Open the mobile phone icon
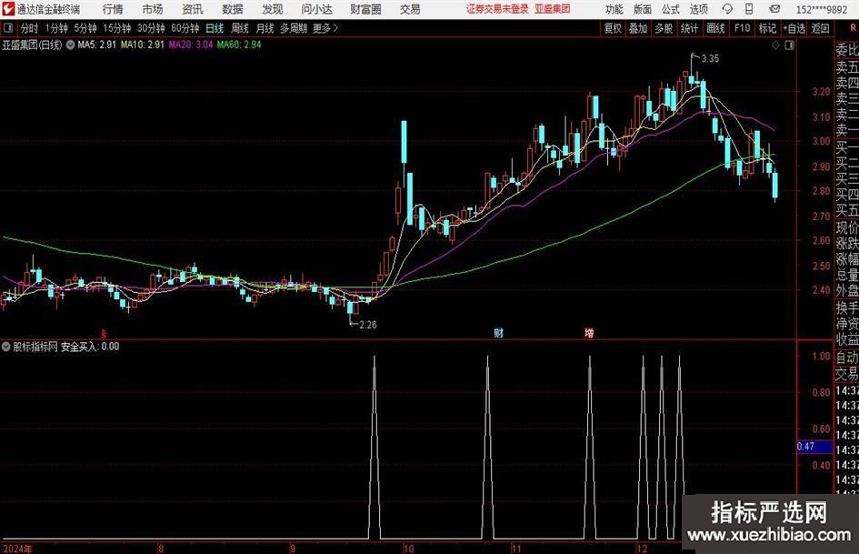The width and height of the screenshot is (859, 554). (749, 9)
